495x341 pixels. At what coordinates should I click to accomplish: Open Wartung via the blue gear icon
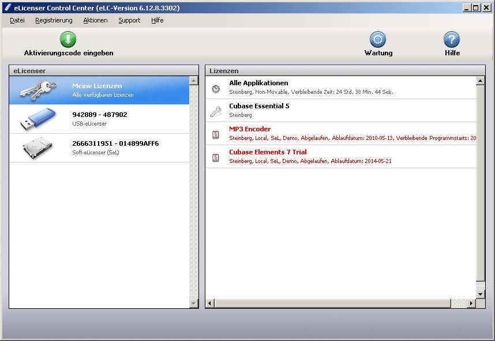377,39
